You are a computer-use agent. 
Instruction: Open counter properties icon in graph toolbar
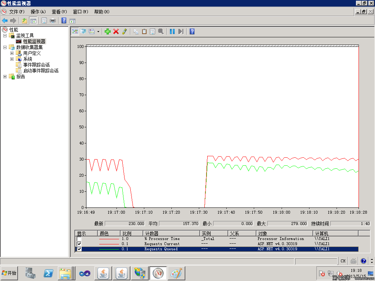[x=152, y=31]
